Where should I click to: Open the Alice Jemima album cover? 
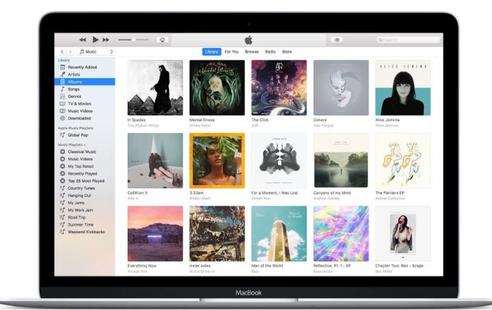point(403,88)
